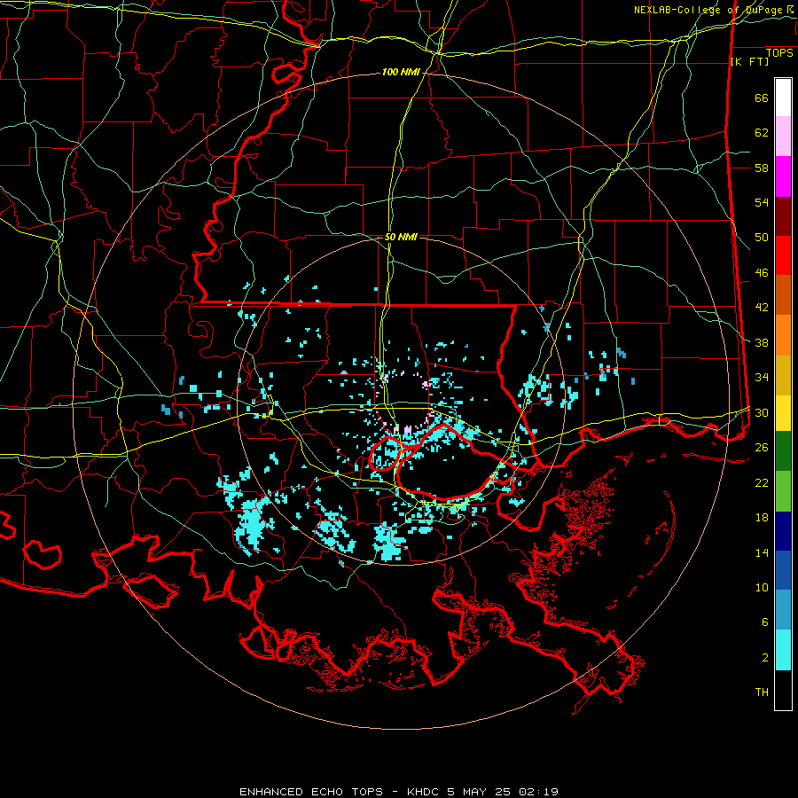
Task: Click the "NEXLAB-College of DuPage" credit text
Action: click(x=709, y=10)
